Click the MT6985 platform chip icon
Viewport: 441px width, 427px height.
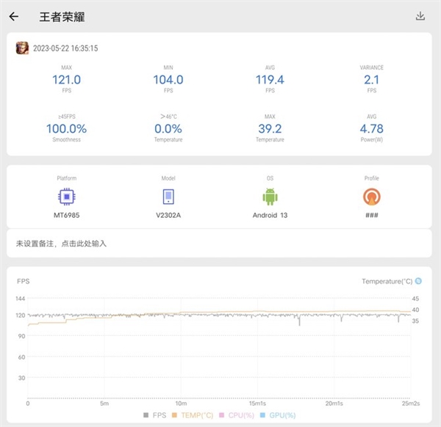click(66, 197)
